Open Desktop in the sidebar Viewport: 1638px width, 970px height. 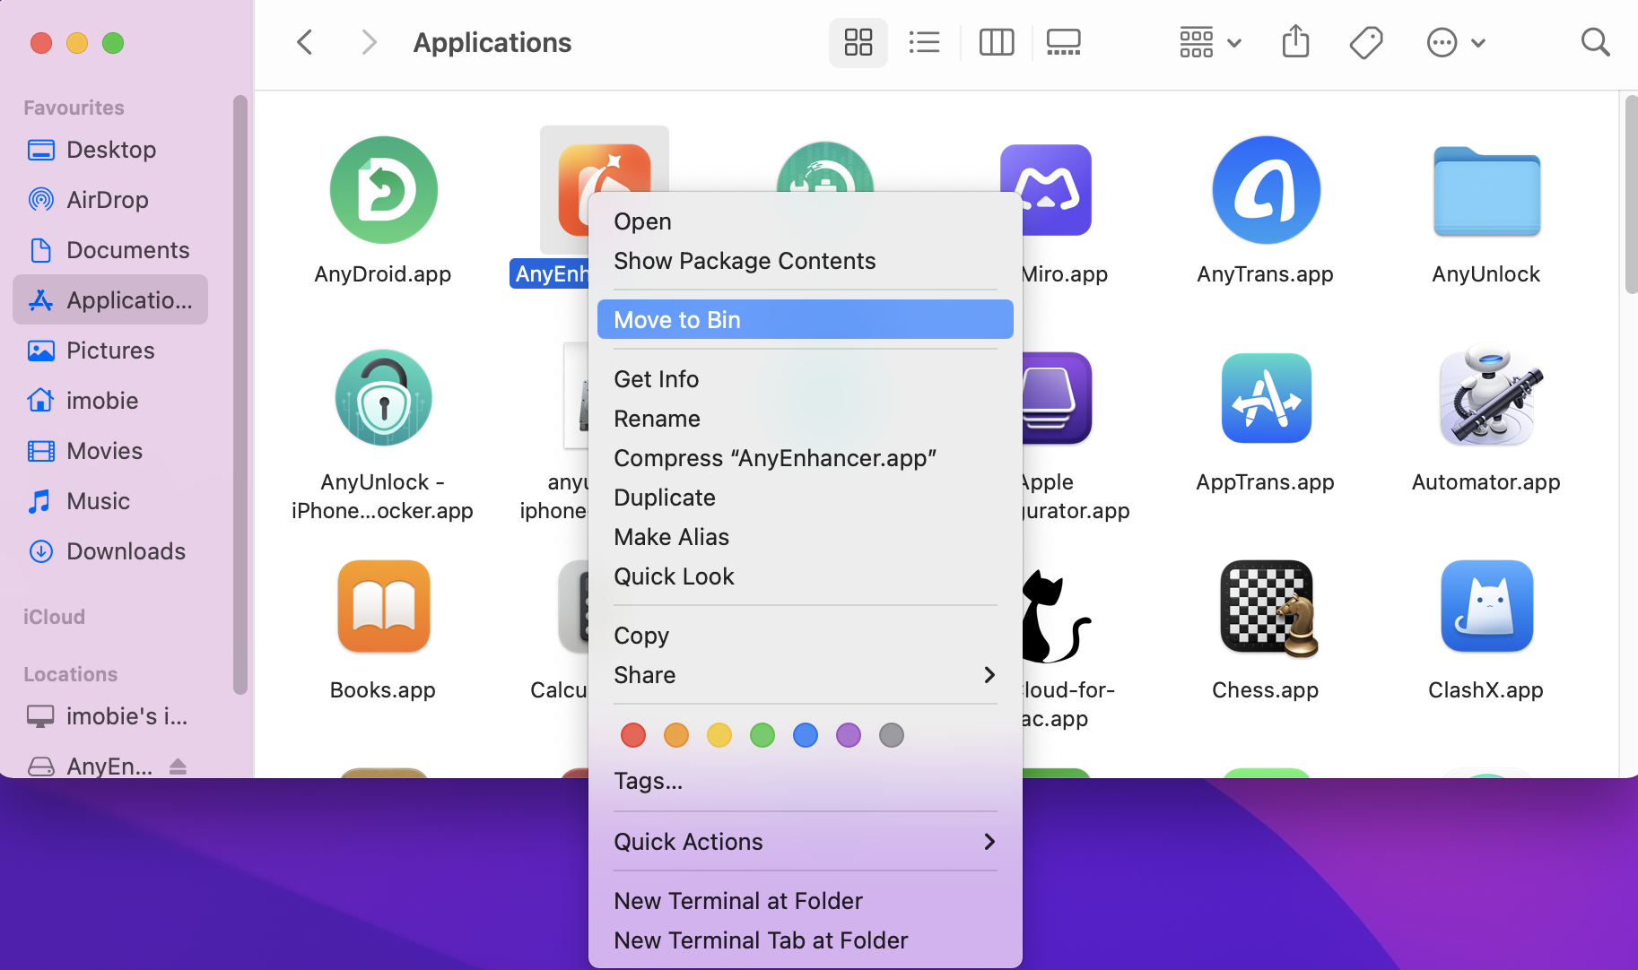pyautogui.click(x=110, y=150)
